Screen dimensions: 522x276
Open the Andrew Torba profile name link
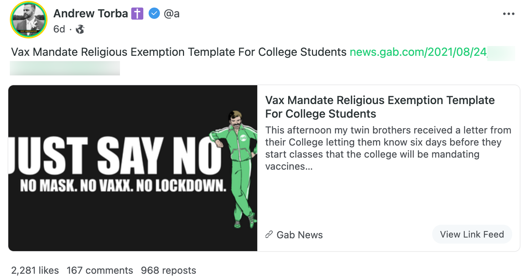pyautogui.click(x=91, y=14)
